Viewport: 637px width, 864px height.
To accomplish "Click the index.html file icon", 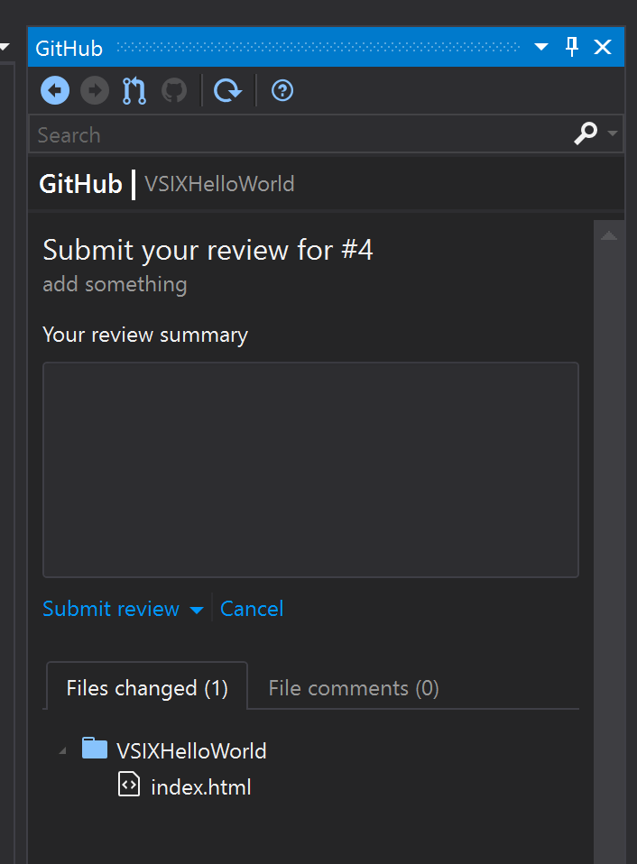I will click(129, 785).
